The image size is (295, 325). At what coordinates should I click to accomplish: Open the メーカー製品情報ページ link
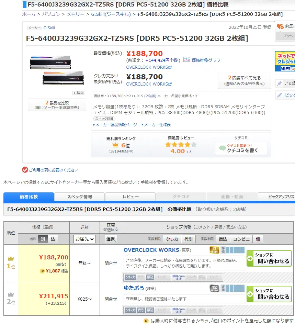[x=116, y=125]
